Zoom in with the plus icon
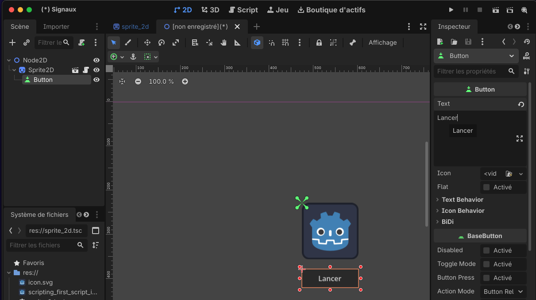This screenshot has width=536, height=300. [185, 81]
